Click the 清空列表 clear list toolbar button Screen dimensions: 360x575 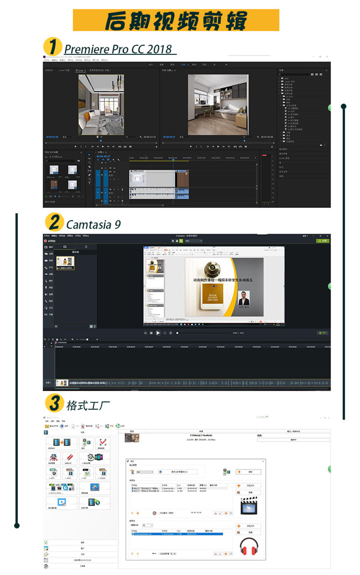click(x=86, y=425)
